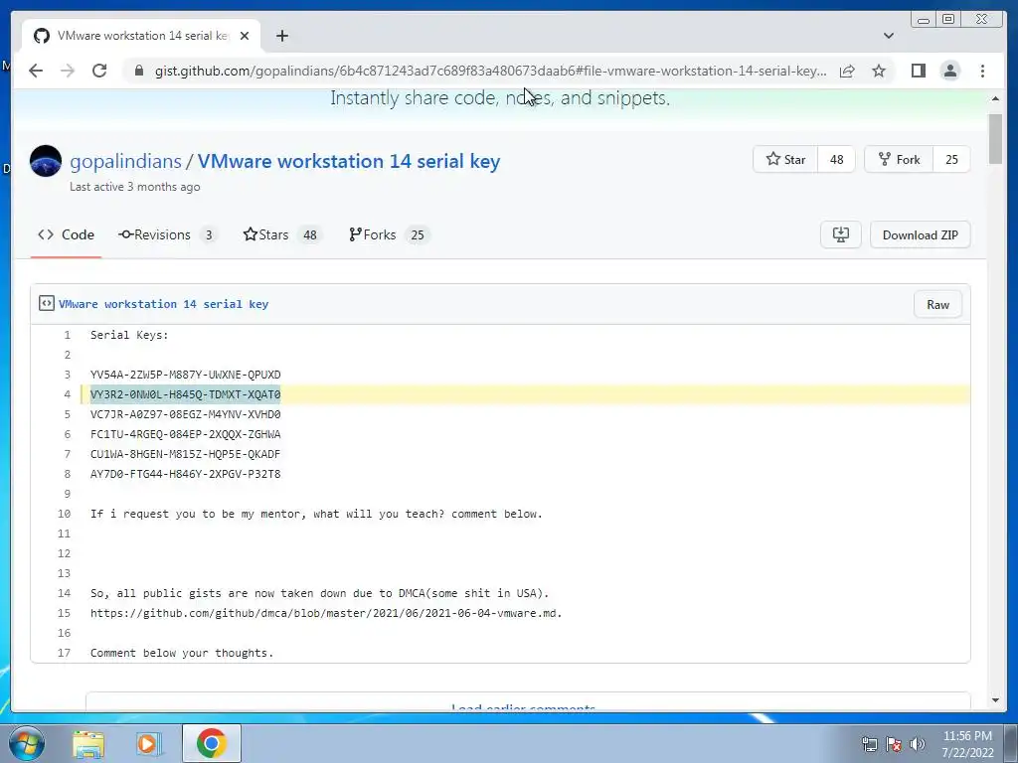The image size is (1018, 763).
Task: Open the Windows Start menu orb
Action: 27,743
